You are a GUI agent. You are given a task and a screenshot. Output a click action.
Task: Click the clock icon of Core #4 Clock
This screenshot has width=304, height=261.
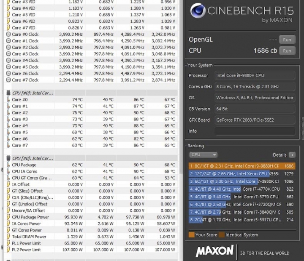[8, 60]
